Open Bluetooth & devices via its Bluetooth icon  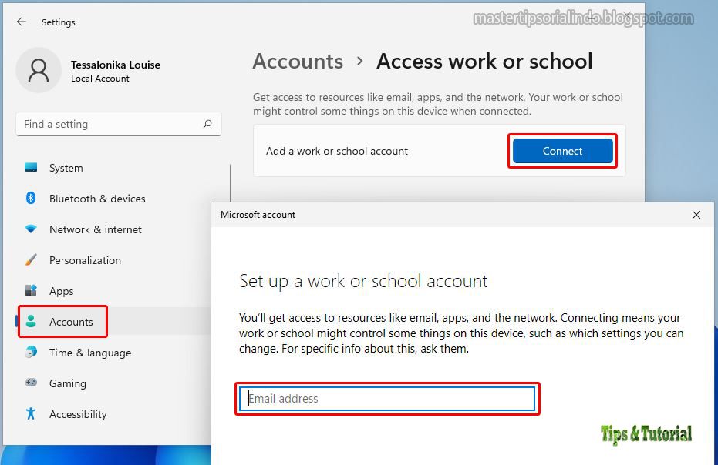(x=31, y=199)
